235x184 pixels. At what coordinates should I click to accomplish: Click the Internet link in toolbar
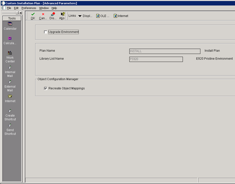point(121,16)
